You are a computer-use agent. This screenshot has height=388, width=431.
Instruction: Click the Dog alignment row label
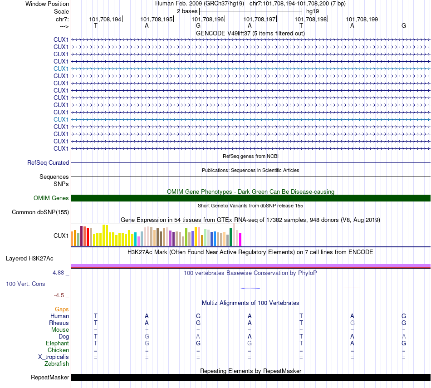point(64,337)
